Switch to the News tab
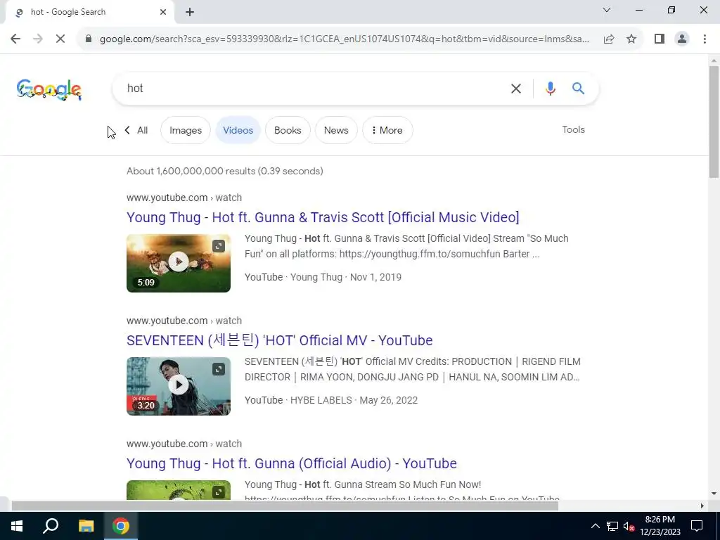 coord(336,130)
